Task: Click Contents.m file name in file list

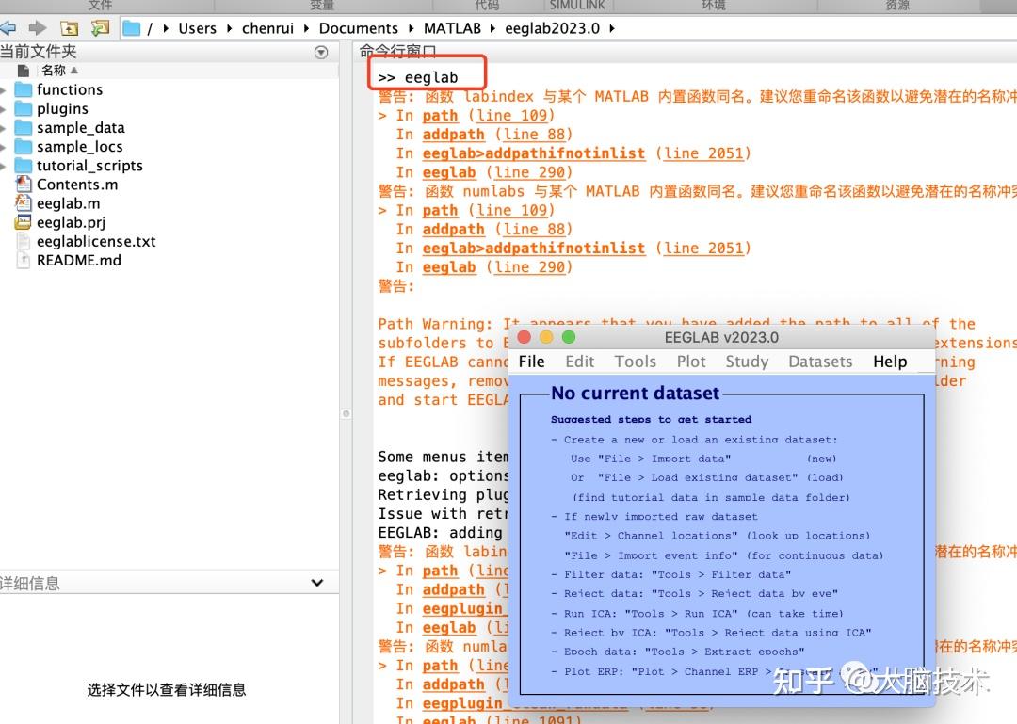Action: [x=77, y=185]
